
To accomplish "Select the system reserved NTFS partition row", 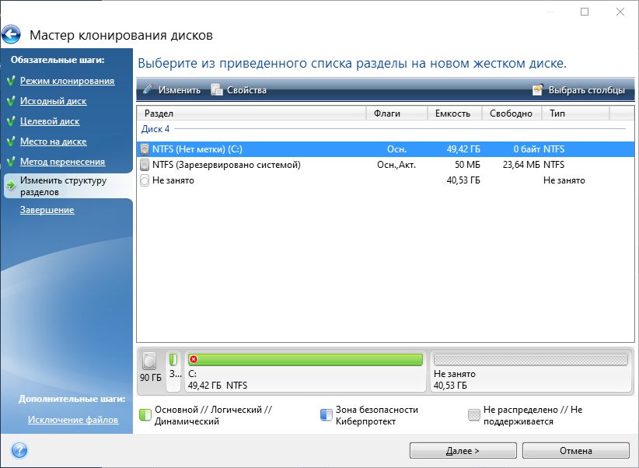I will (225, 164).
